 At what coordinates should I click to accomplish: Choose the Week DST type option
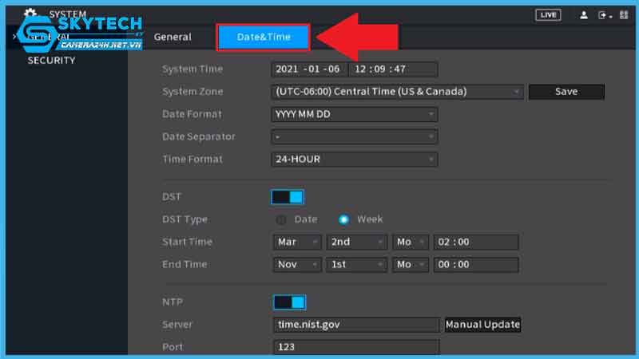(344, 219)
